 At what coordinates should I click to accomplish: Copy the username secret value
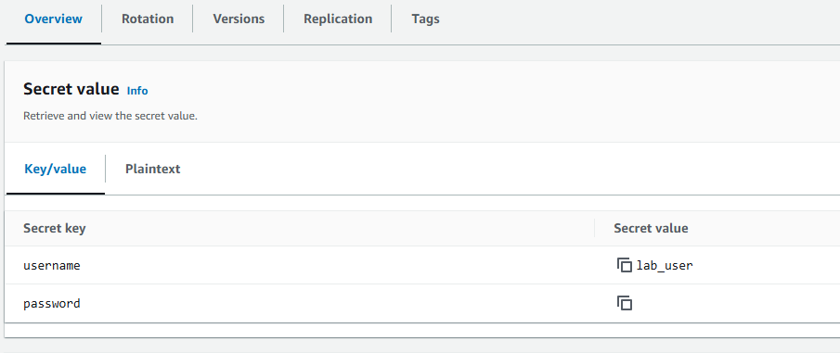coord(624,265)
